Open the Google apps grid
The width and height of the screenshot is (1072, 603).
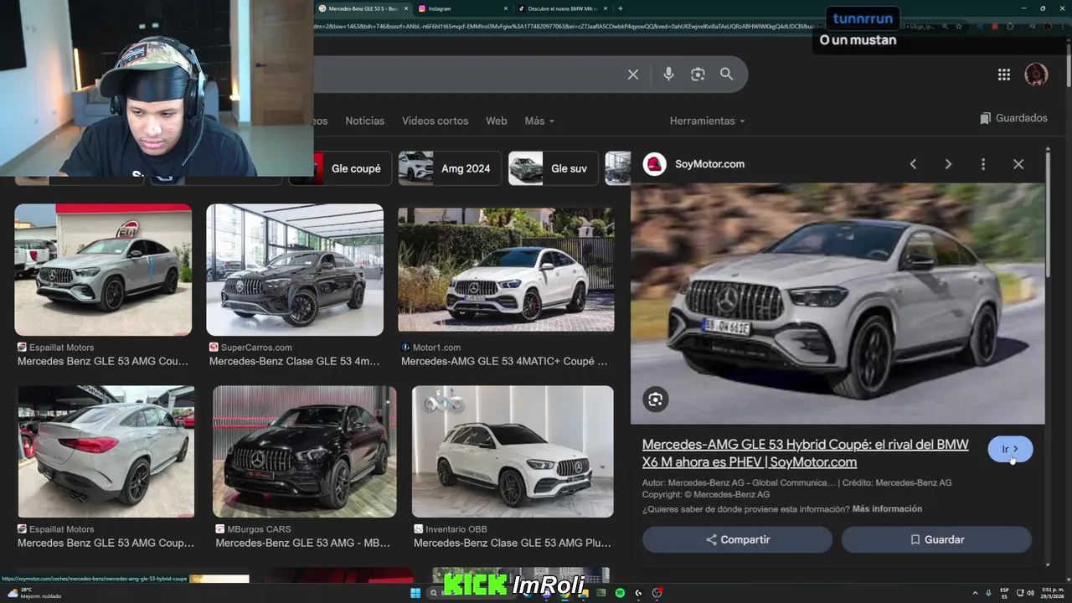(1004, 75)
